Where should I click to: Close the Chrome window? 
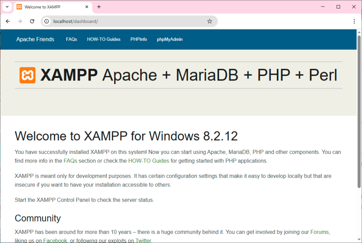point(354,7)
